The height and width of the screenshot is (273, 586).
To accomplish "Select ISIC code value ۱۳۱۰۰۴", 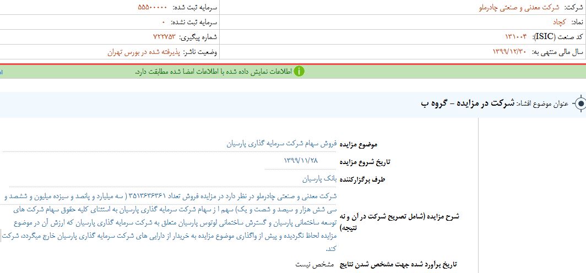I will click(516, 36).
